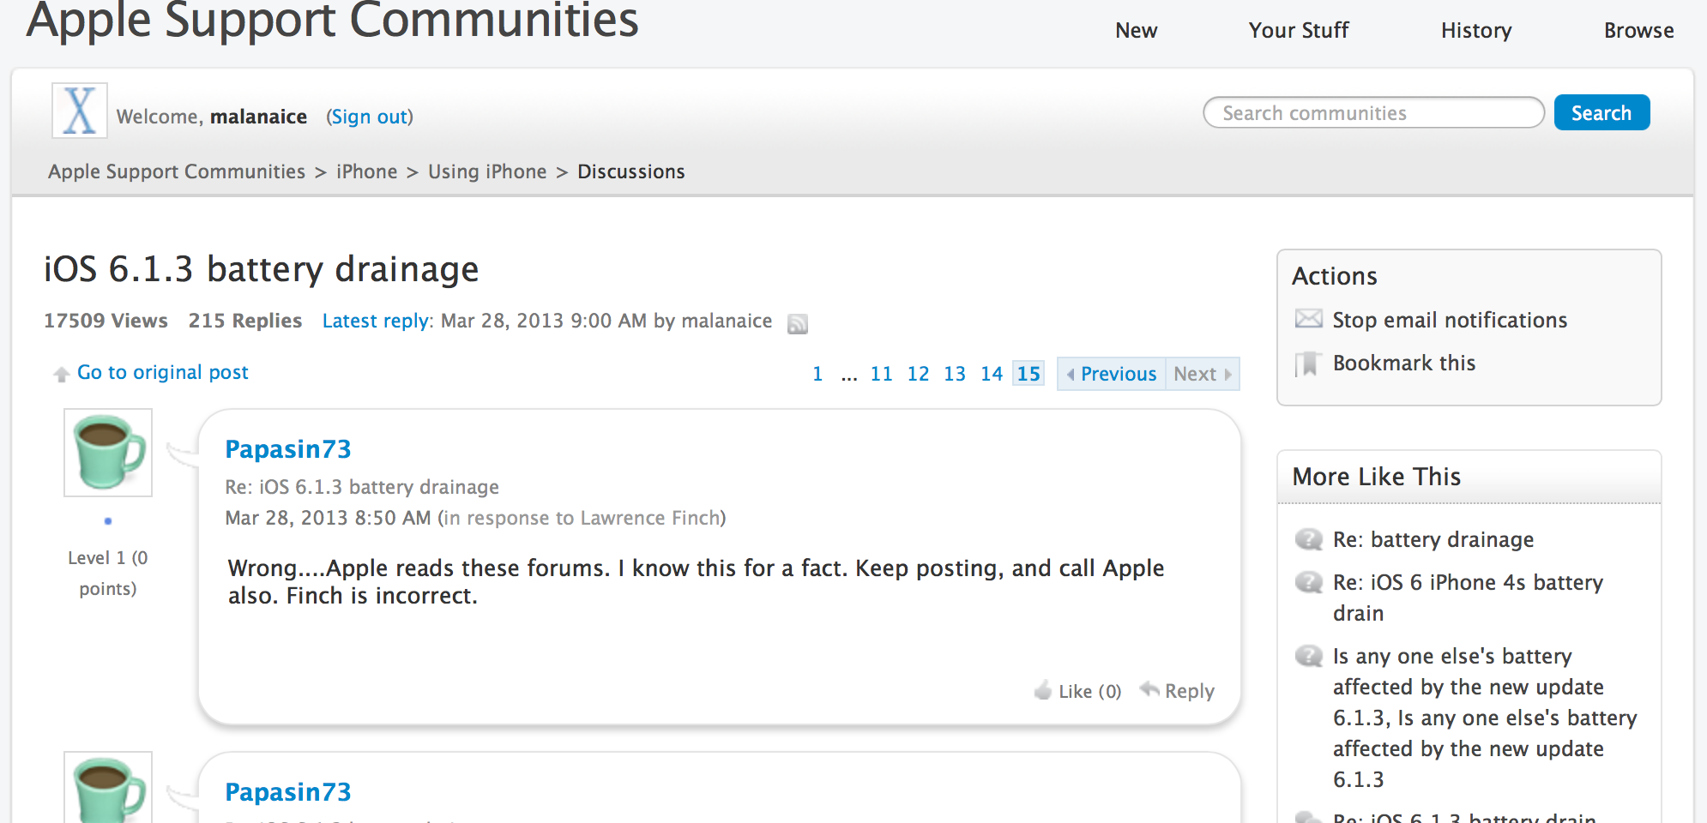1707x823 pixels.
Task: Click the up arrow beside original post
Action: click(61, 374)
